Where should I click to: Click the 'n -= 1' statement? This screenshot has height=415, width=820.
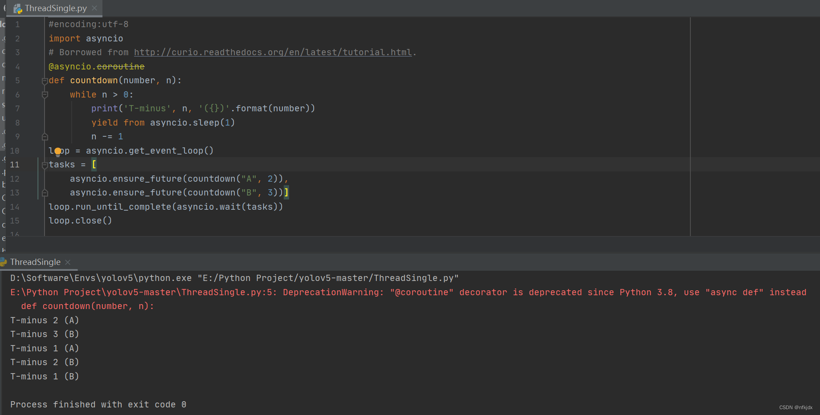[x=107, y=137]
